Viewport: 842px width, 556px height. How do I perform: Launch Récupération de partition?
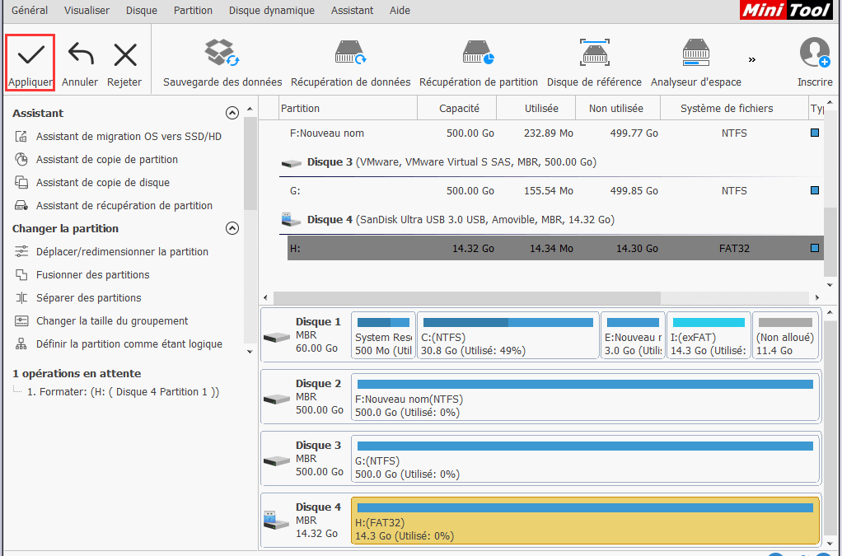point(478,51)
